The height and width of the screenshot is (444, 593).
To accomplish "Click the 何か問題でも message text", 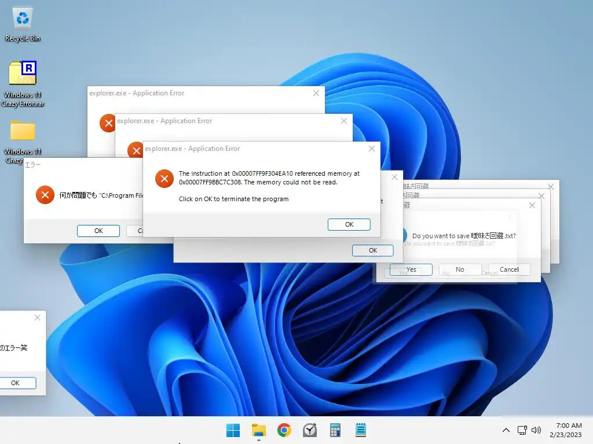I will (x=101, y=195).
